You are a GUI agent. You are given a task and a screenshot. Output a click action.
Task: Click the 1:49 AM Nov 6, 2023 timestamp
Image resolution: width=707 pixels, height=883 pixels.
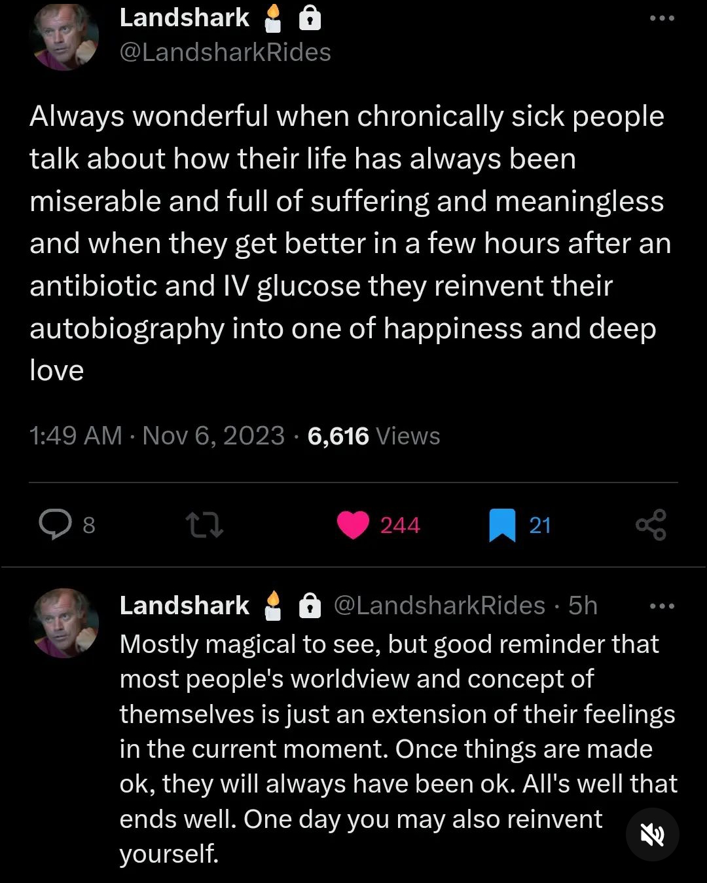click(157, 436)
